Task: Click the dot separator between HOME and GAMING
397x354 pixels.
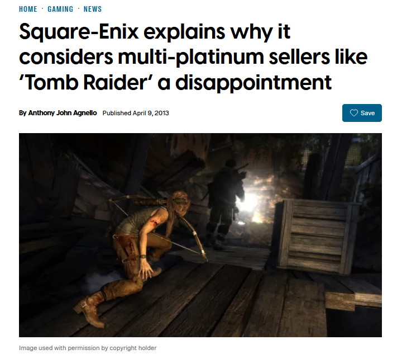Action: coord(42,9)
